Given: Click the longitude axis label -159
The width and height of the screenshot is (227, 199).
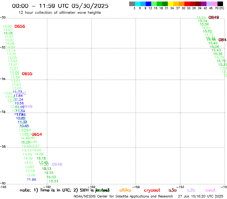Looking at the screenshot, I should 91,187.
